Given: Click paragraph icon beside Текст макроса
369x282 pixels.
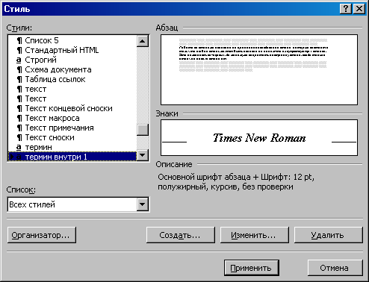Looking at the screenshot, I should (19, 118).
